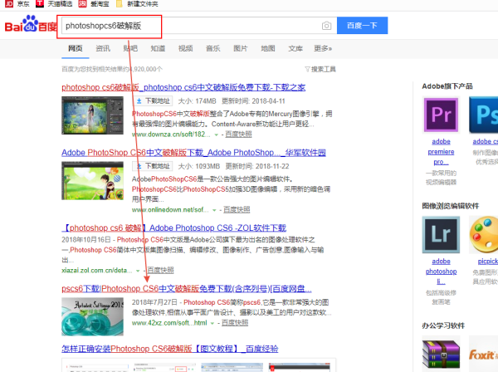Open the 更多» tab
The height and width of the screenshot is (372, 498).
[x=323, y=48]
